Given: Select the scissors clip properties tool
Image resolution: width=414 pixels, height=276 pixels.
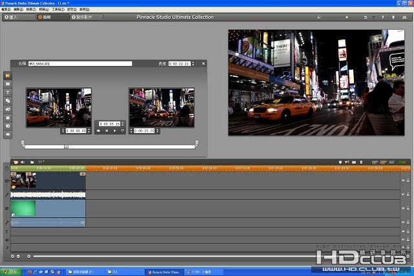Looking at the screenshot, I should point(8,76).
